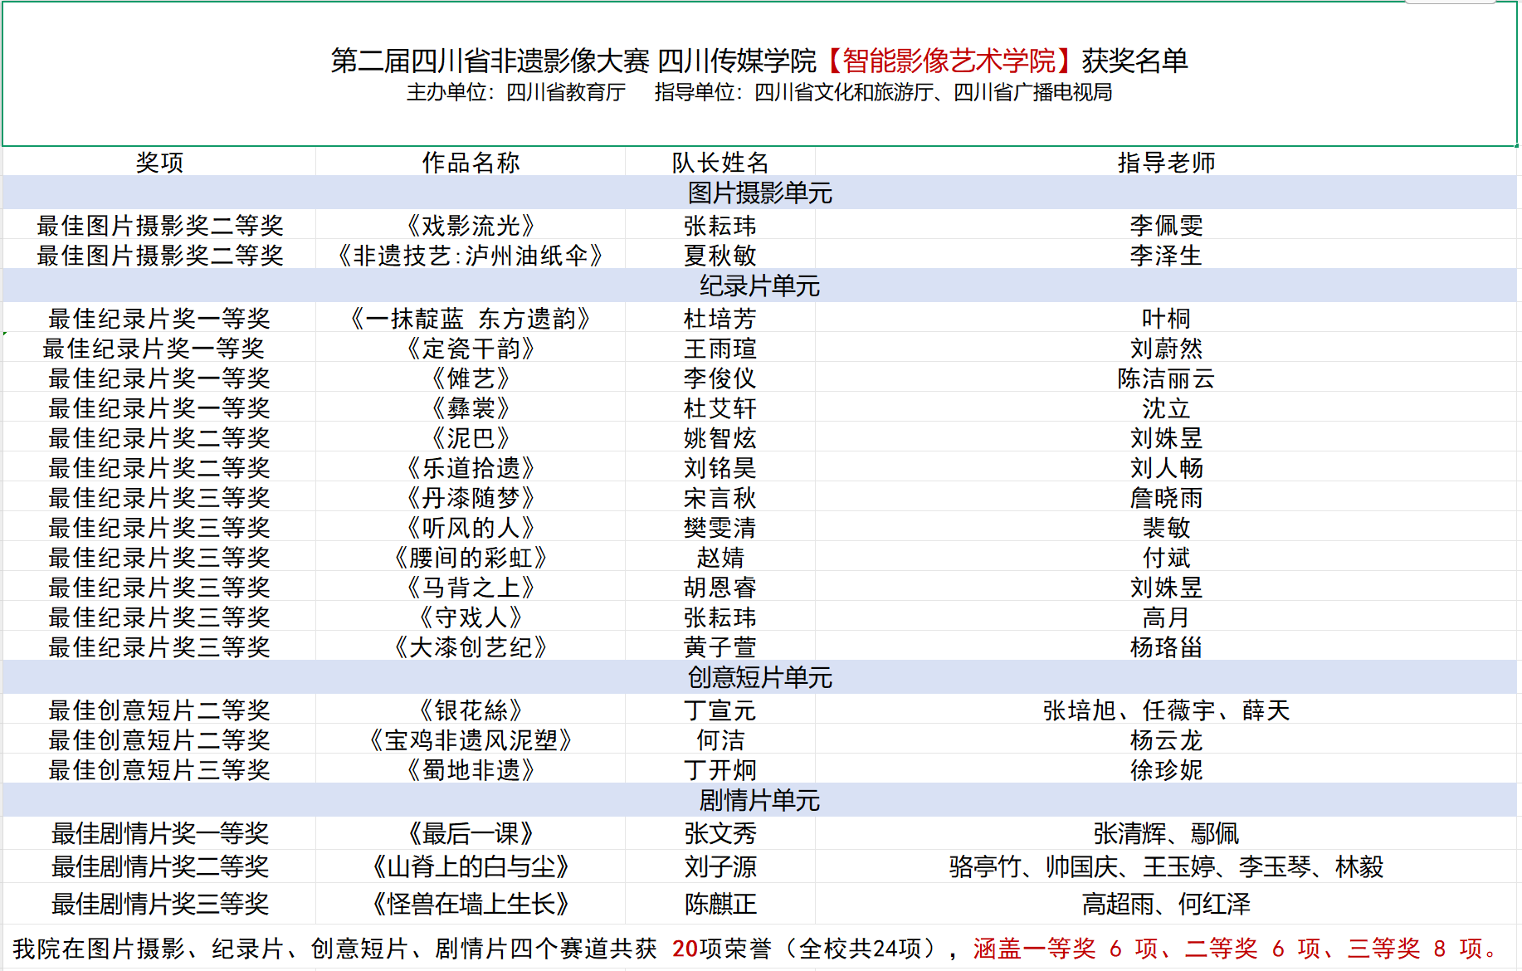1522x971 pixels.
Task: Select the 纪录片单元 section header
Action: click(x=759, y=285)
